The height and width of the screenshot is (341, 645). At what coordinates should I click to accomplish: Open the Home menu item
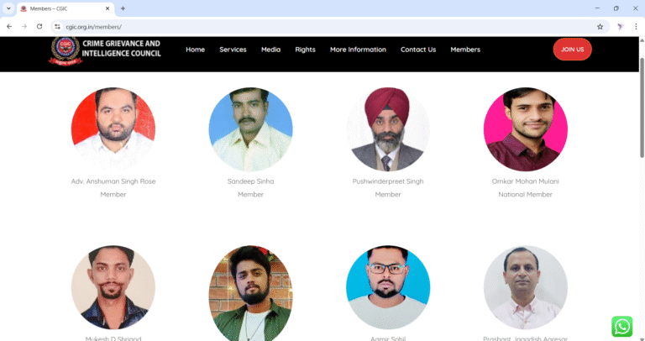[195, 50]
